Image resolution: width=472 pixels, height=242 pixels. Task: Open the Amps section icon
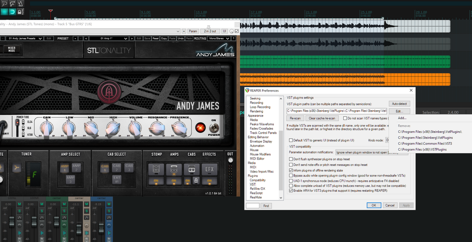pyautogui.click(x=173, y=170)
